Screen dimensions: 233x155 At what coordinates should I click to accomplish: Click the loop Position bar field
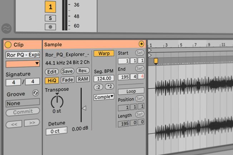[124, 108]
